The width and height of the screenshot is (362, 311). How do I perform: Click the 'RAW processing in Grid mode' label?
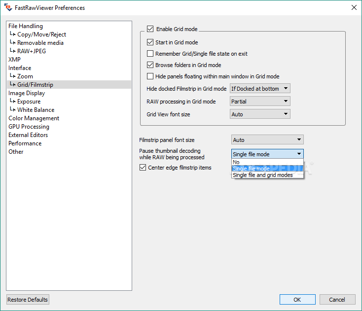click(181, 102)
